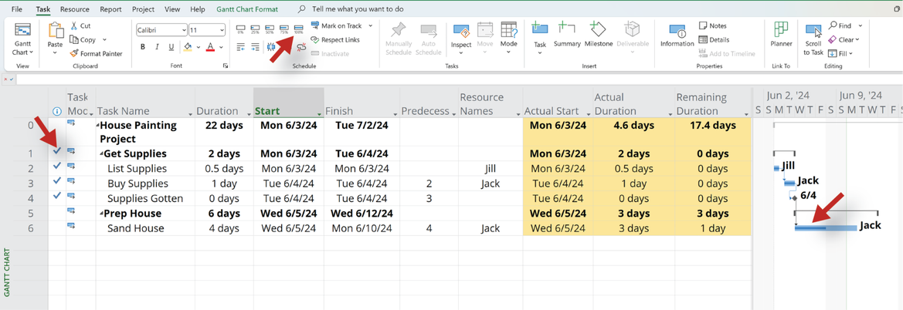Screen dimensions: 903x310
Task: Open the Help tab
Action: pos(198,9)
